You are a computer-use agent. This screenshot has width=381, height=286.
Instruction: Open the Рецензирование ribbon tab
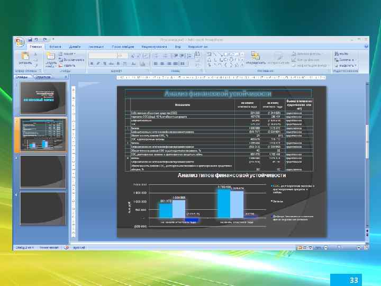pos(155,47)
